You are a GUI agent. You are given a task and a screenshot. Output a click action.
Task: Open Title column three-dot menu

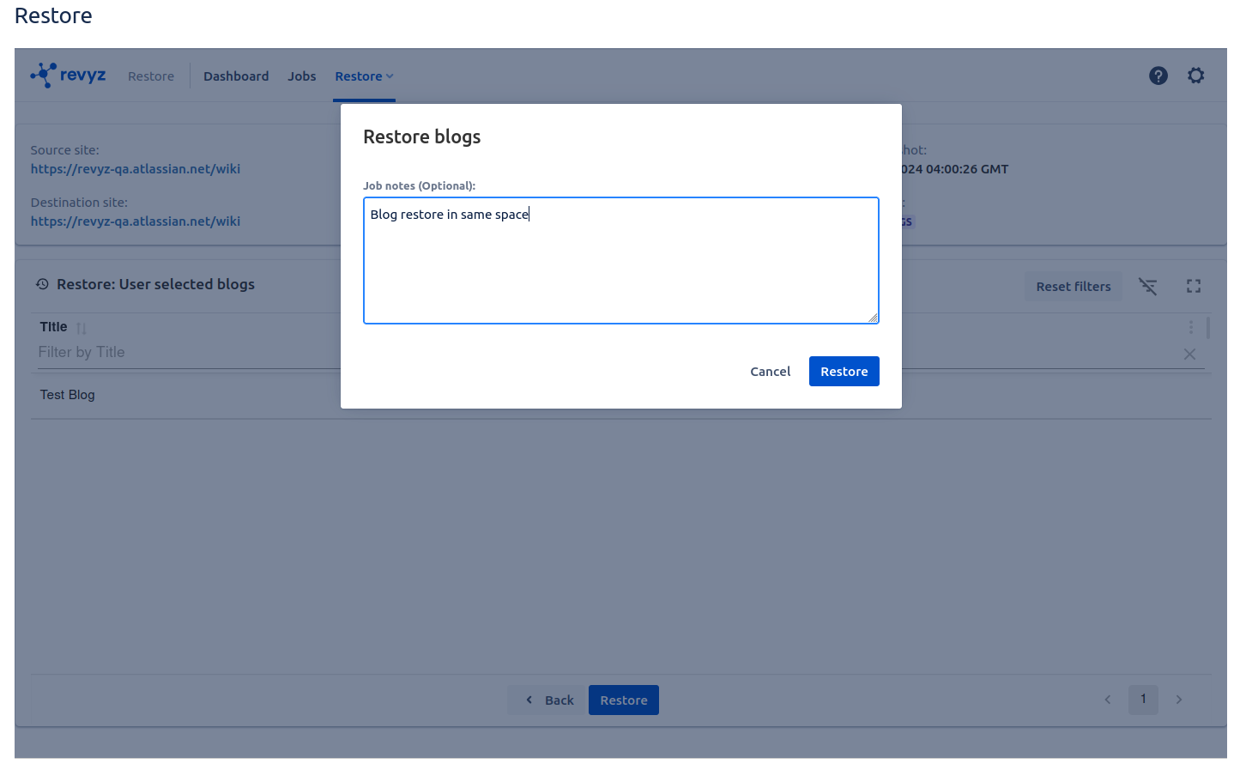1190,327
